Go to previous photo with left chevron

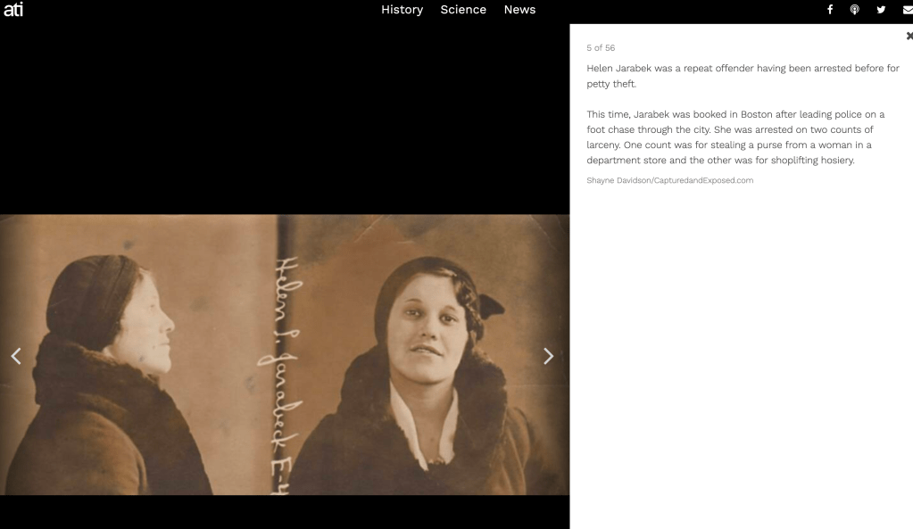click(x=16, y=356)
